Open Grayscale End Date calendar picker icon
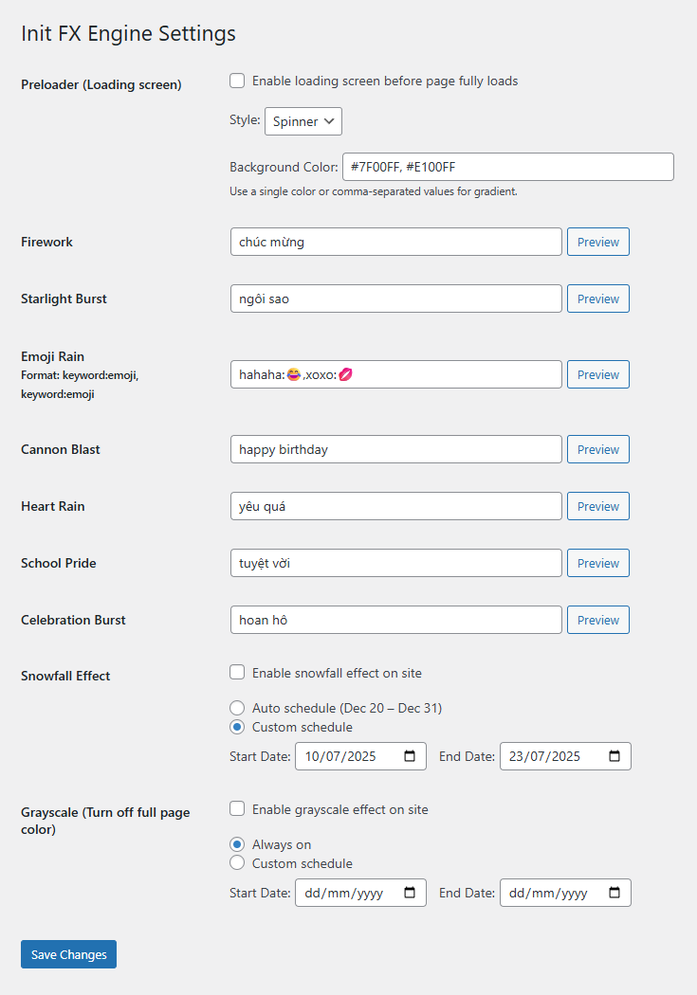Viewport: 697px width, 995px height. tap(614, 893)
